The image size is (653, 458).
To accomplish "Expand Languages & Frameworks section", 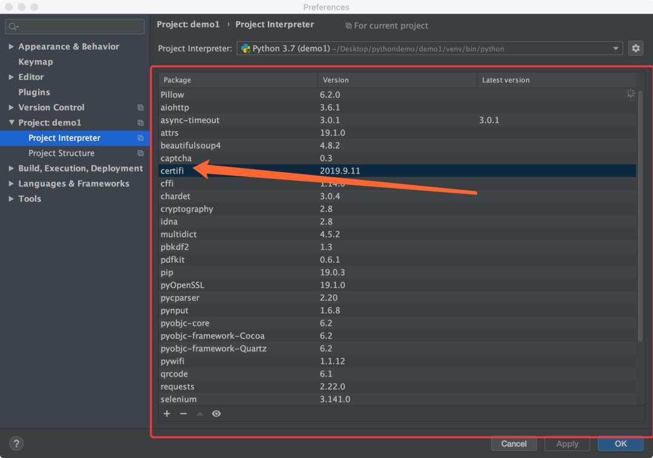I will (11, 184).
